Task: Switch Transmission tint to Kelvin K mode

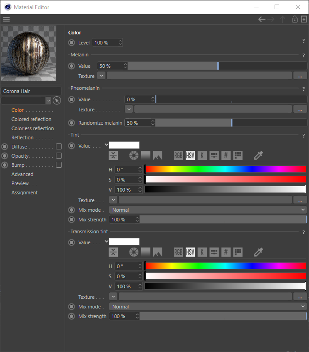Action: (202, 252)
